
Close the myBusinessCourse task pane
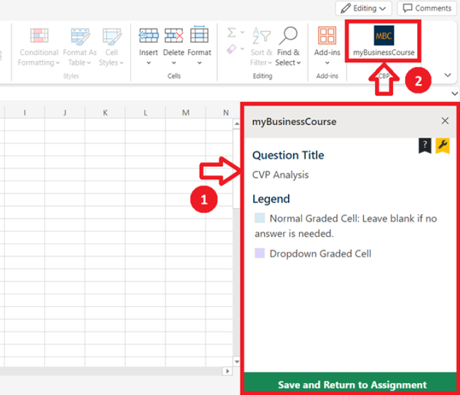(444, 121)
